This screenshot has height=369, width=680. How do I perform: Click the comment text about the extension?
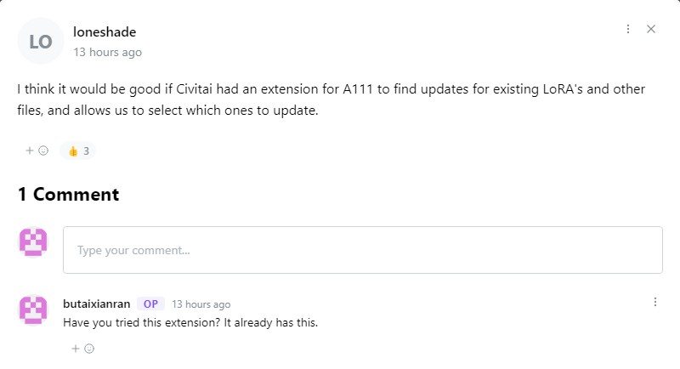[x=190, y=322]
